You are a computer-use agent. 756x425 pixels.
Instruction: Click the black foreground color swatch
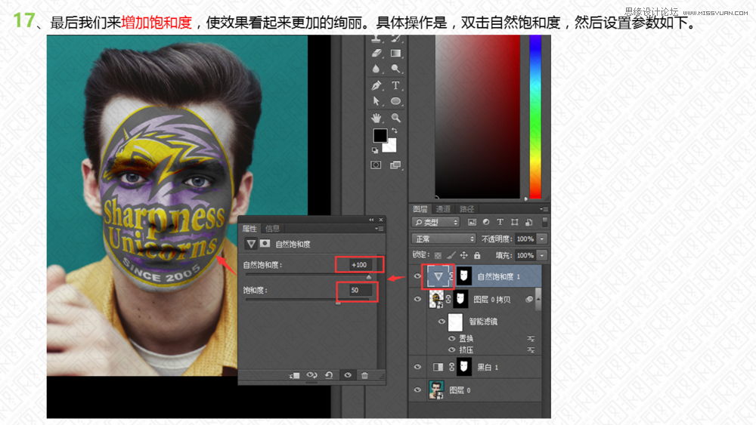pyautogui.click(x=380, y=135)
